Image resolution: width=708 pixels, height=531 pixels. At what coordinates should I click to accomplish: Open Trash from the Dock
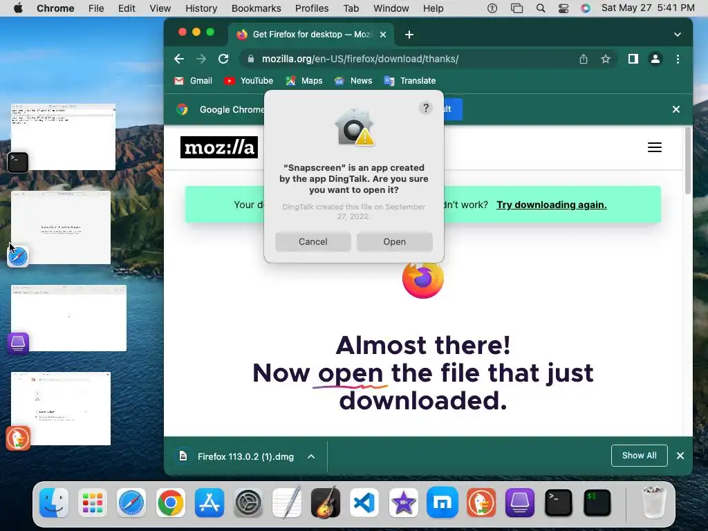pyautogui.click(x=653, y=502)
